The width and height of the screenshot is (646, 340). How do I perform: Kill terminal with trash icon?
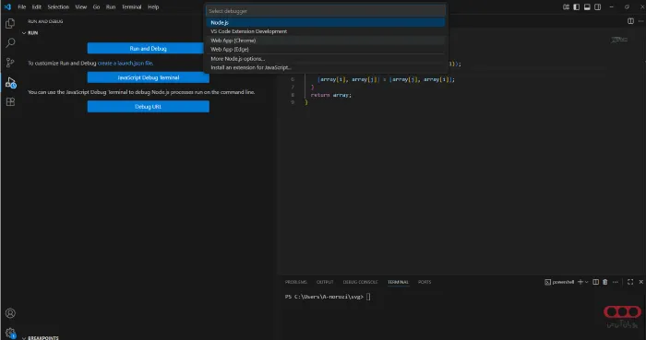pos(604,282)
